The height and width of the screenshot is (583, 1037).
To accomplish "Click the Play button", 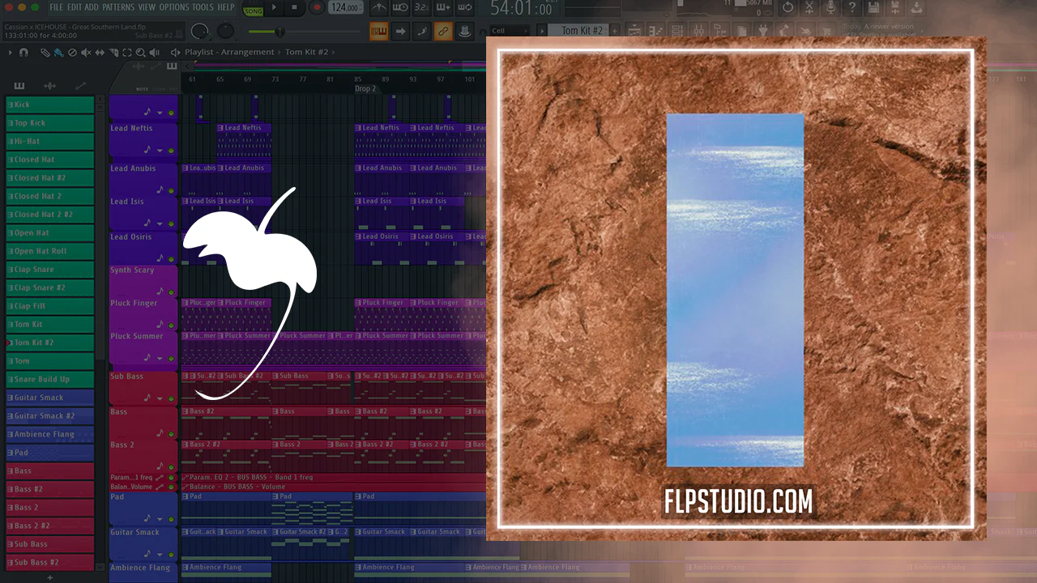I will point(275,8).
